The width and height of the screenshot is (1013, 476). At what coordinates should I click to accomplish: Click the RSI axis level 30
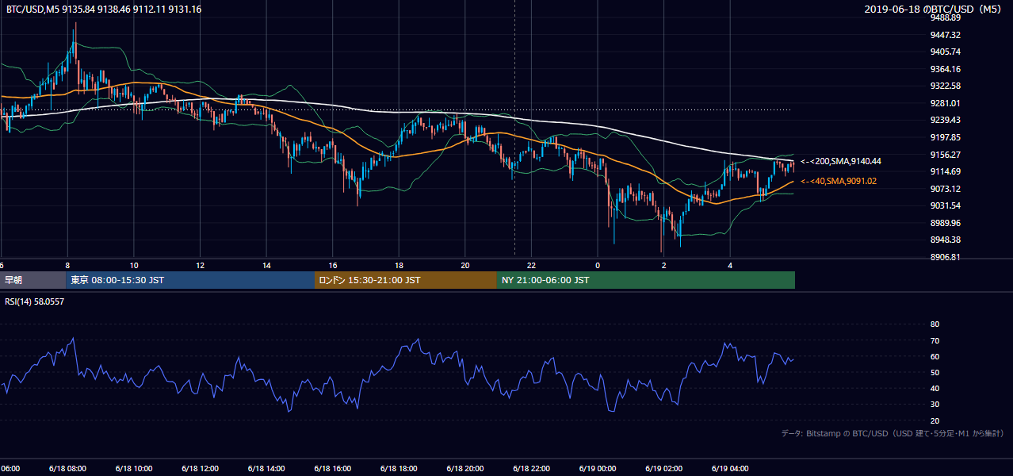935,404
